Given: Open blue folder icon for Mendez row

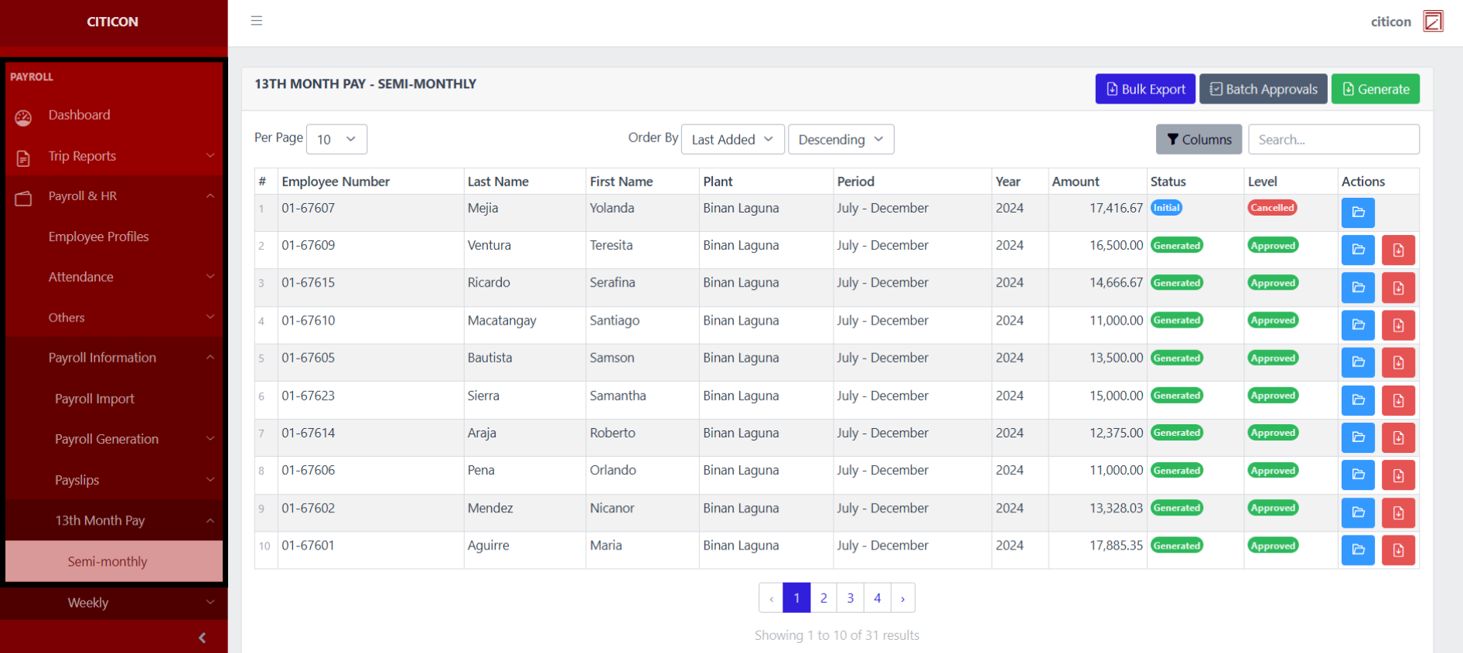Looking at the screenshot, I should (x=1357, y=512).
